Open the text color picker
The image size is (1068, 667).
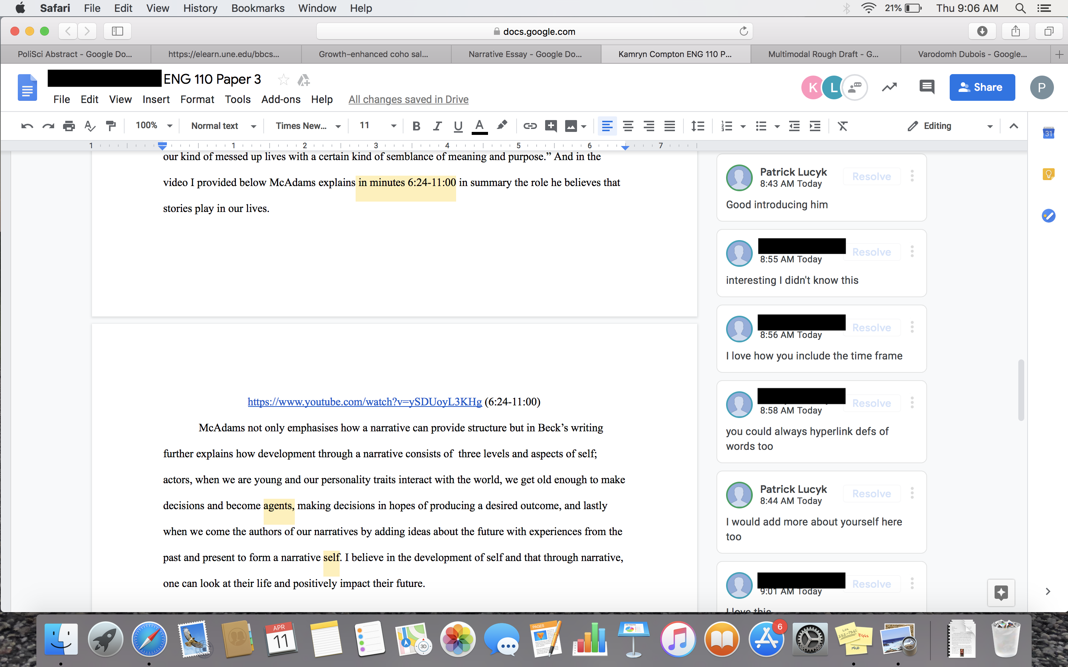[479, 126]
